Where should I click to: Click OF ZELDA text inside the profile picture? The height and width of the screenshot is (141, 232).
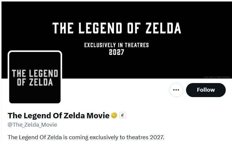(x=35, y=82)
